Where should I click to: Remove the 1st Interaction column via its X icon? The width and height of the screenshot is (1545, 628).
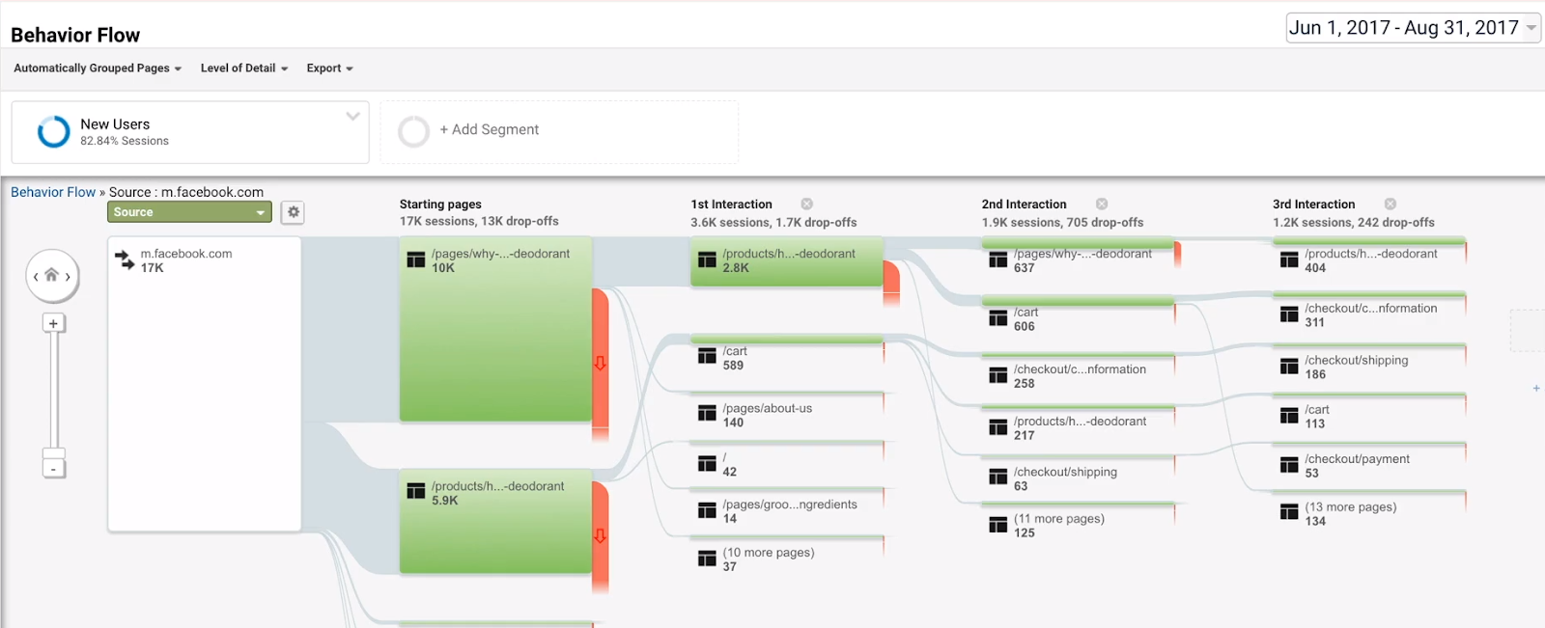(807, 205)
